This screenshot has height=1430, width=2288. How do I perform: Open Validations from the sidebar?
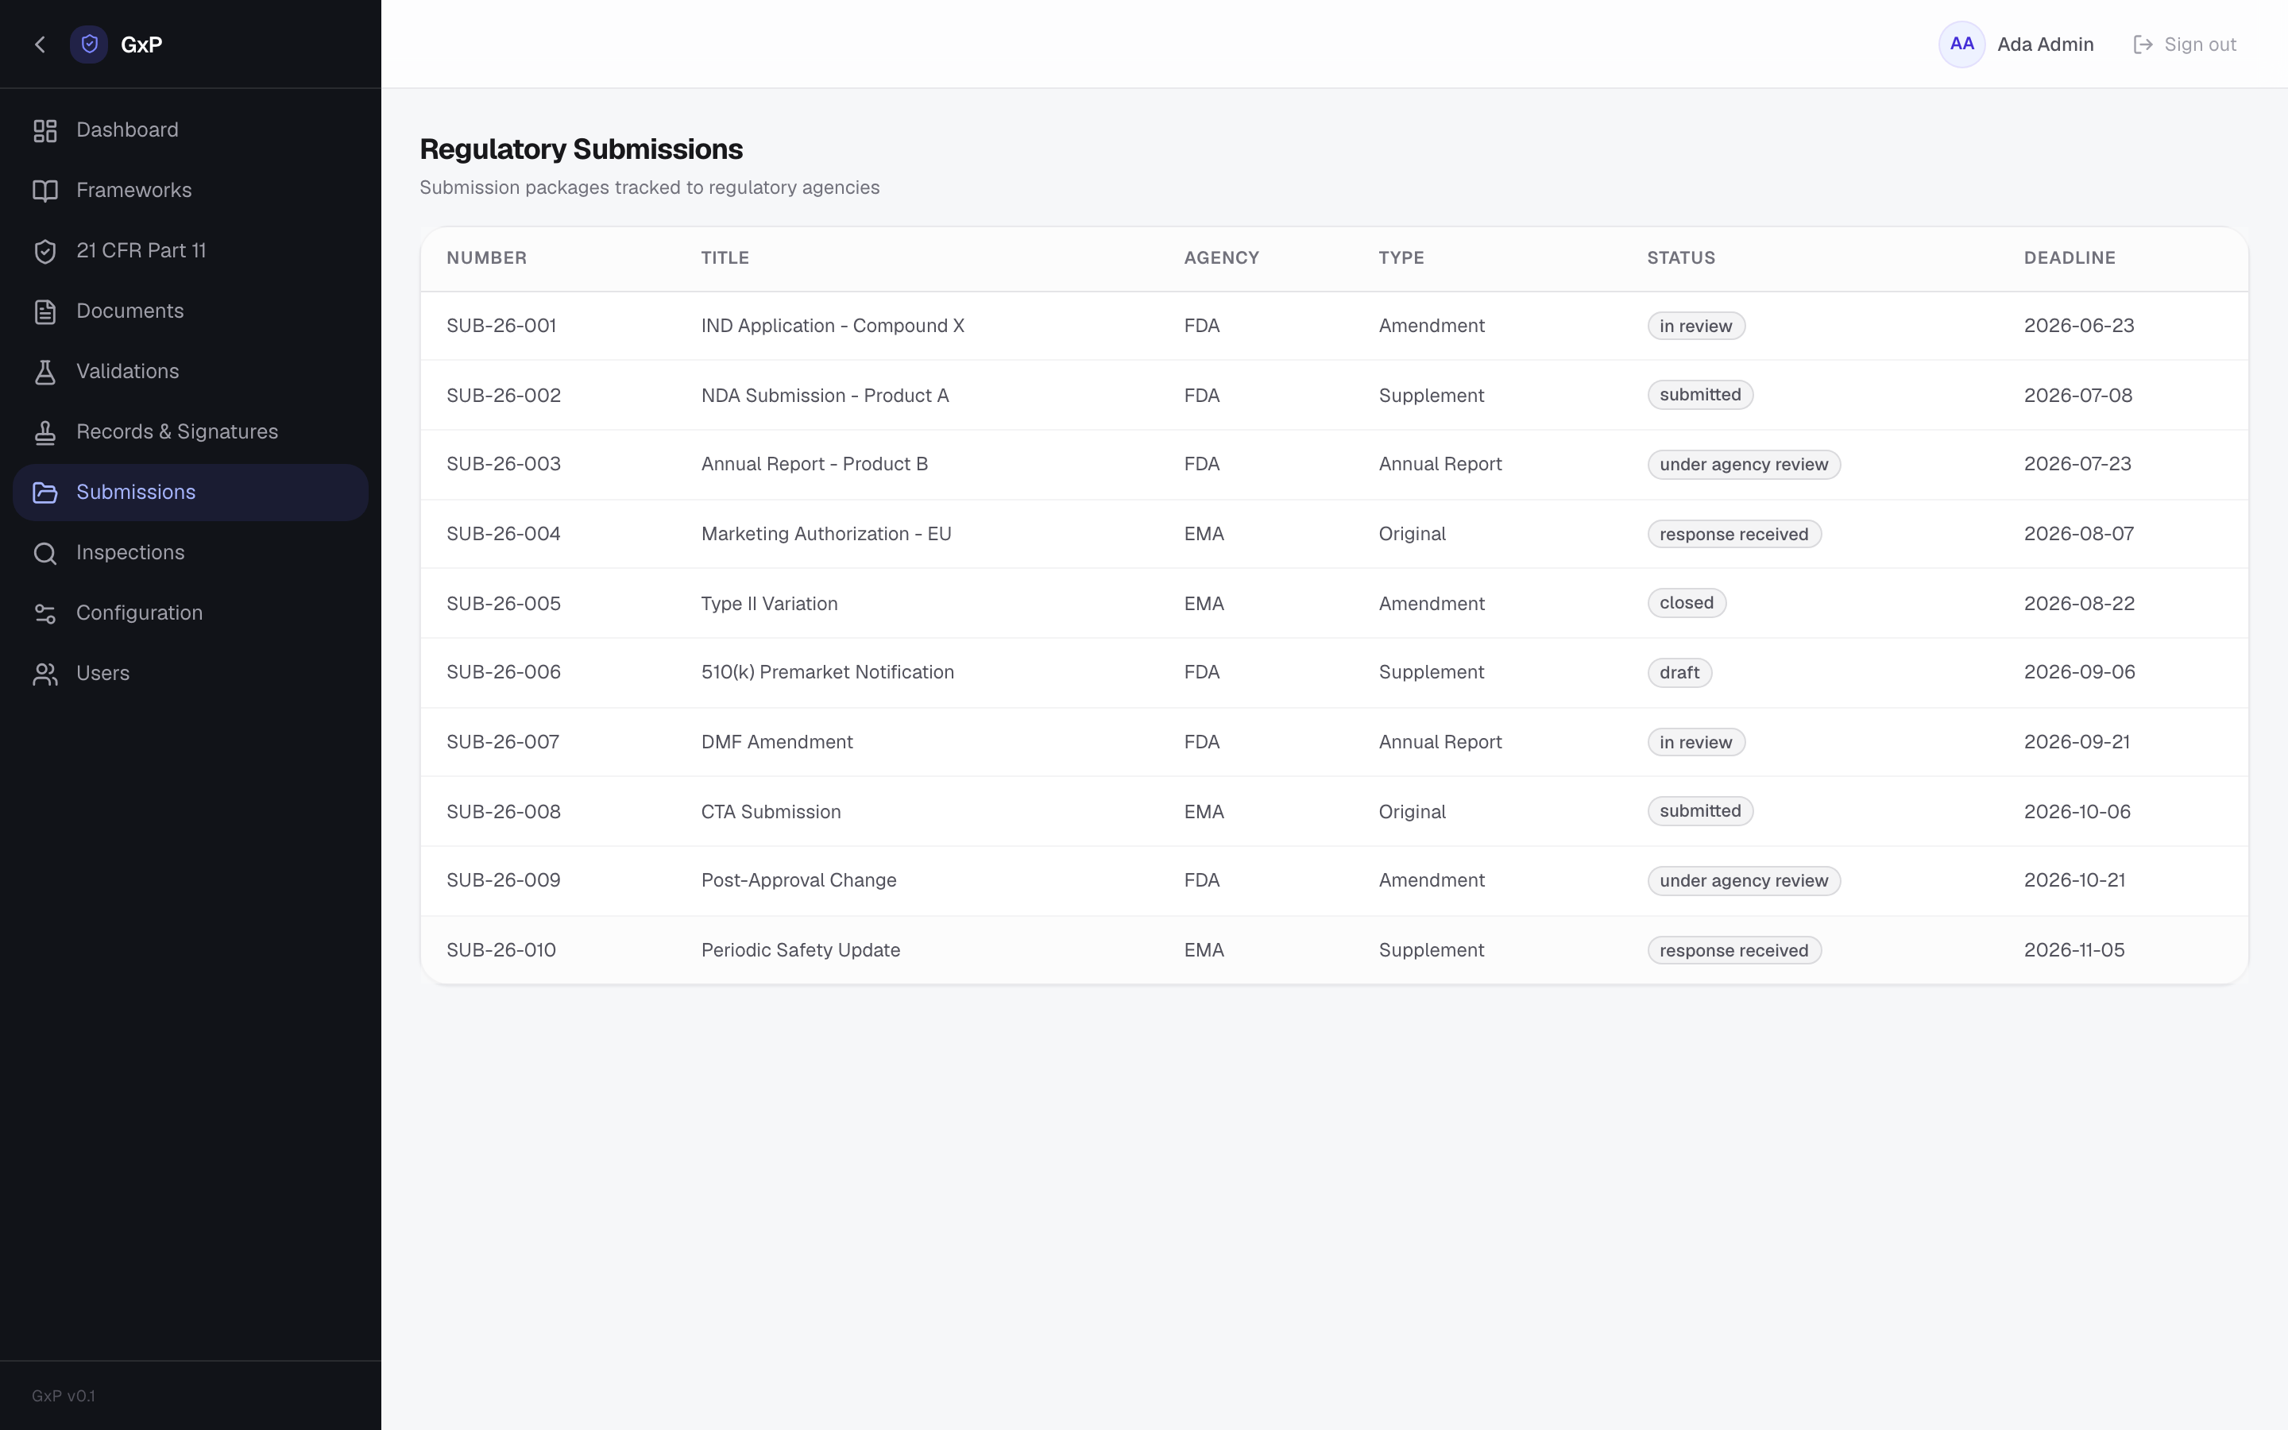[190, 372]
